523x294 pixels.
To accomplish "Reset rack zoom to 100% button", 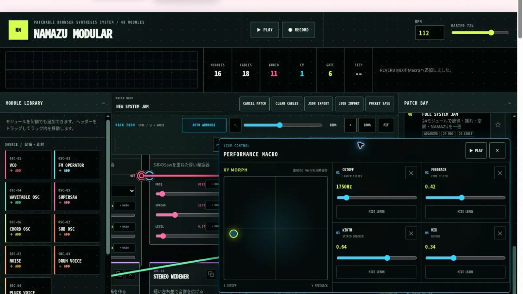I will coord(367,125).
